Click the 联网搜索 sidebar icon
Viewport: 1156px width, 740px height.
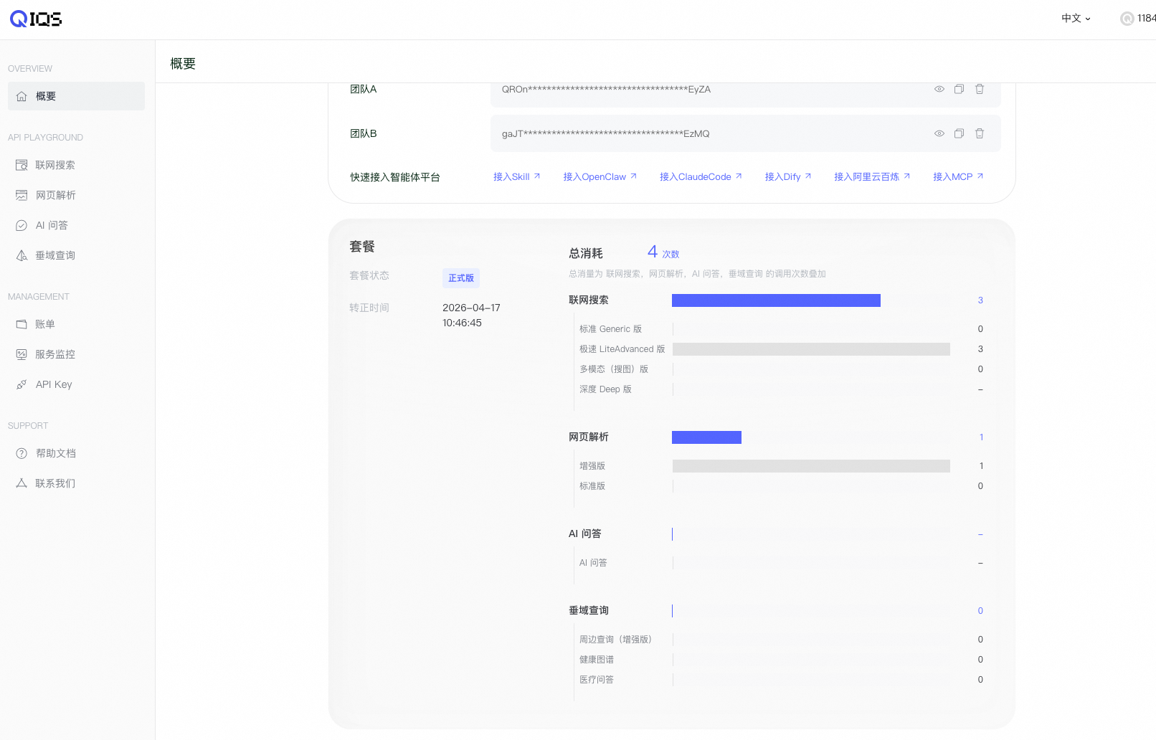click(22, 165)
